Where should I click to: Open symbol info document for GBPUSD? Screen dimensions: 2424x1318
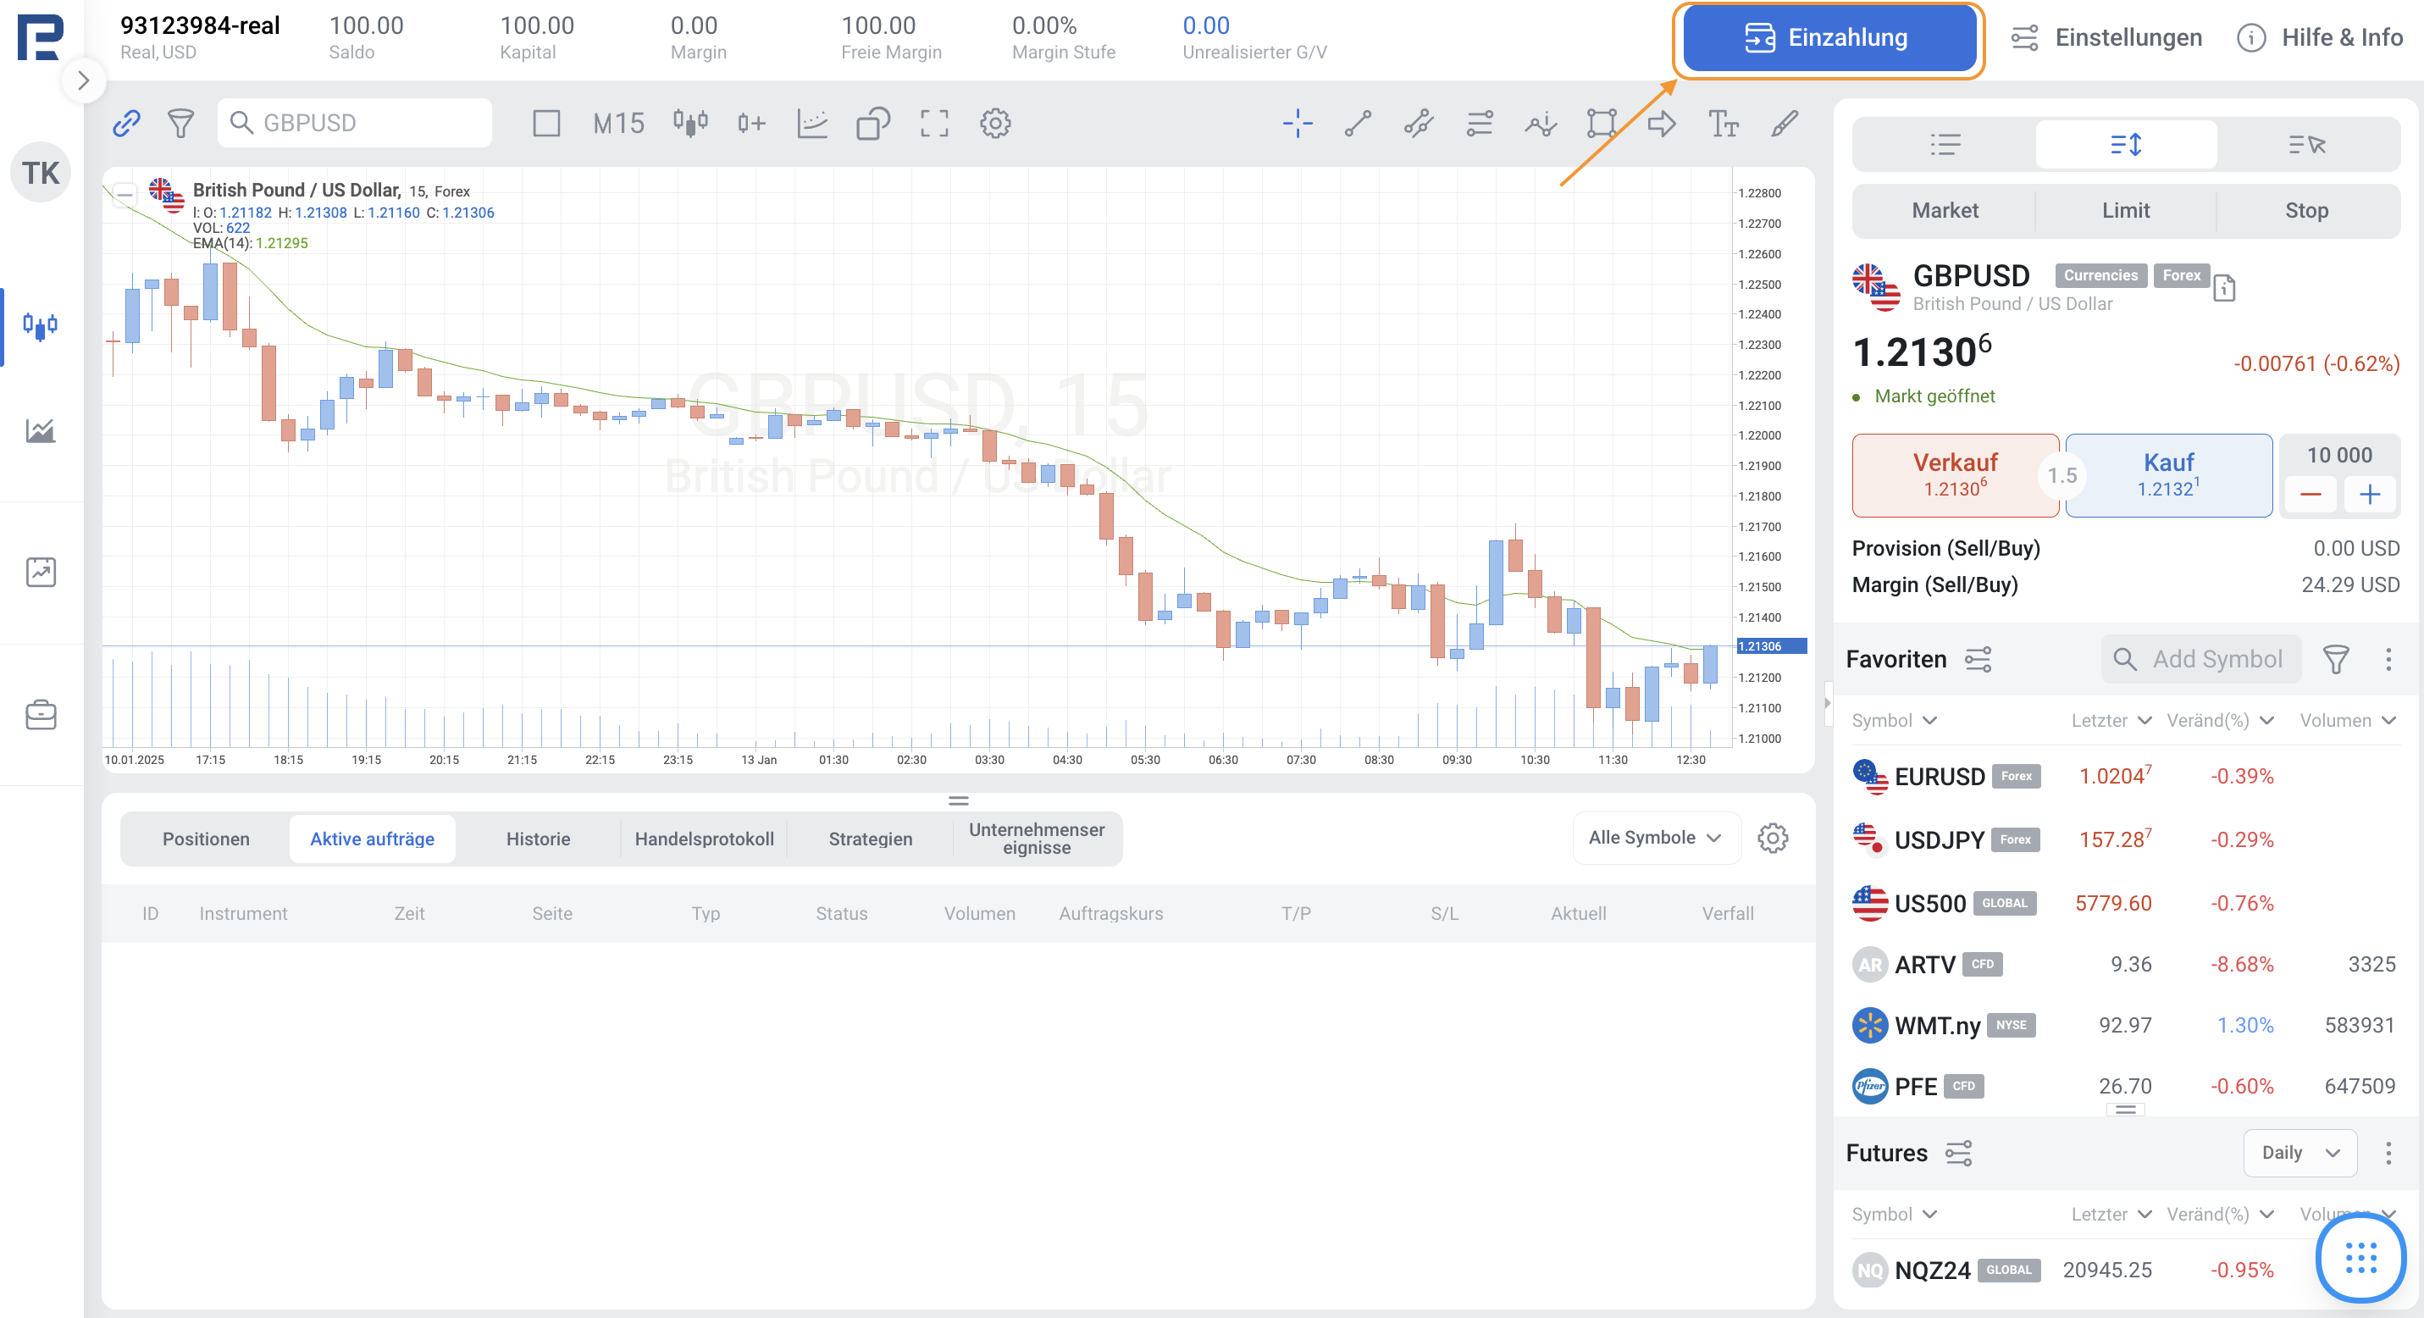coord(2223,288)
